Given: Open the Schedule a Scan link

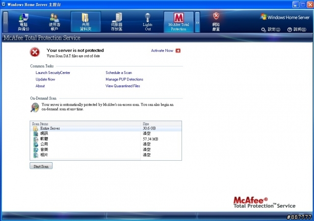Looking at the screenshot, I should point(118,73).
